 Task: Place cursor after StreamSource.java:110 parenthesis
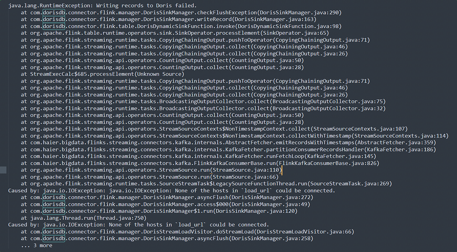282,170
